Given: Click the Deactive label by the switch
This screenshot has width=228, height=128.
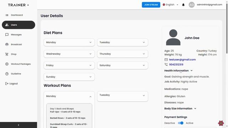Looking at the screenshot, I should tap(170, 123).
